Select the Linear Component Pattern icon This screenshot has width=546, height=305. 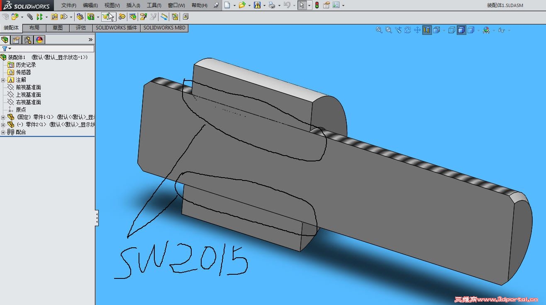click(39, 17)
